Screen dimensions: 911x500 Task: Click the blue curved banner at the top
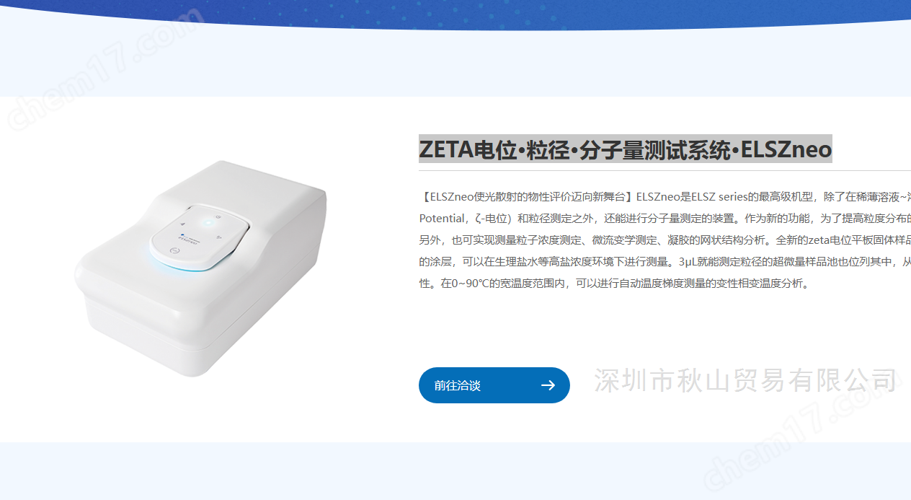tap(455, 12)
